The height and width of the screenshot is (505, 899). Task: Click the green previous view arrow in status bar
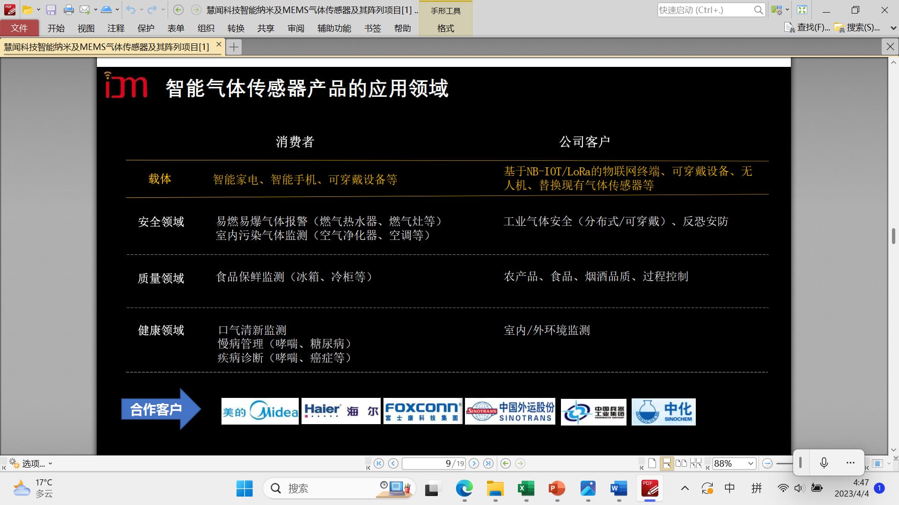(506, 463)
